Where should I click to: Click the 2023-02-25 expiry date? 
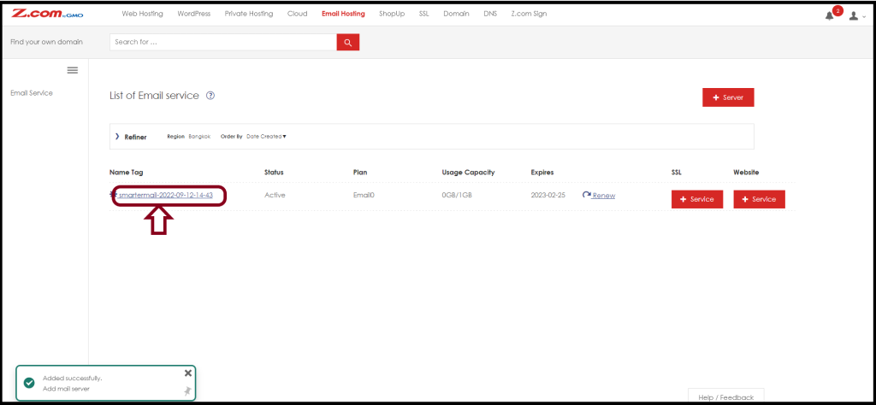548,196
